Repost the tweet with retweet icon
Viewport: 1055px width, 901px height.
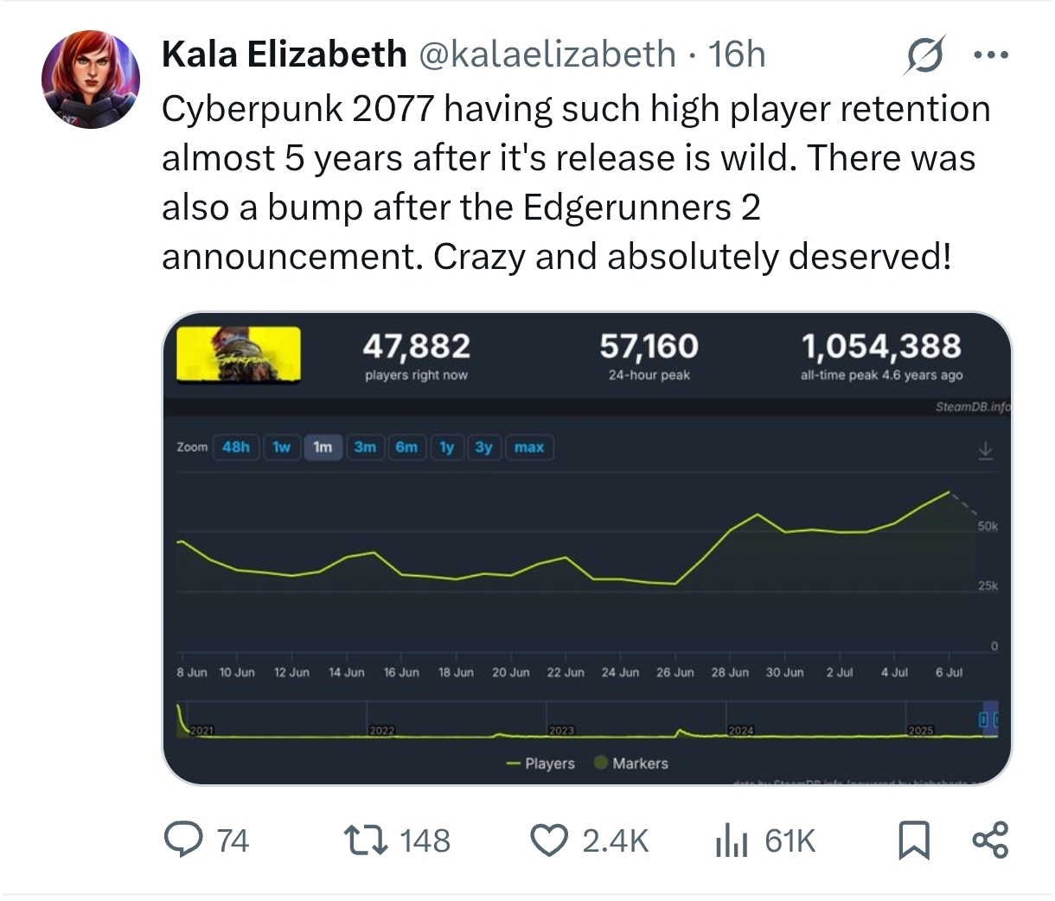pyautogui.click(x=364, y=840)
